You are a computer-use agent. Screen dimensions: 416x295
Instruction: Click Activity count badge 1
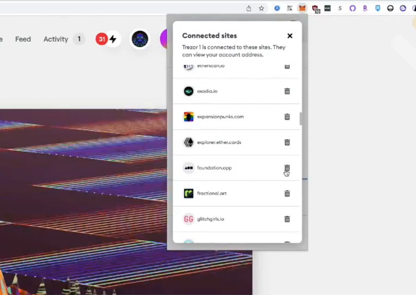tap(79, 39)
